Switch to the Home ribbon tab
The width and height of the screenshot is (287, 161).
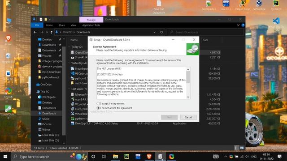[x=49, y=25]
